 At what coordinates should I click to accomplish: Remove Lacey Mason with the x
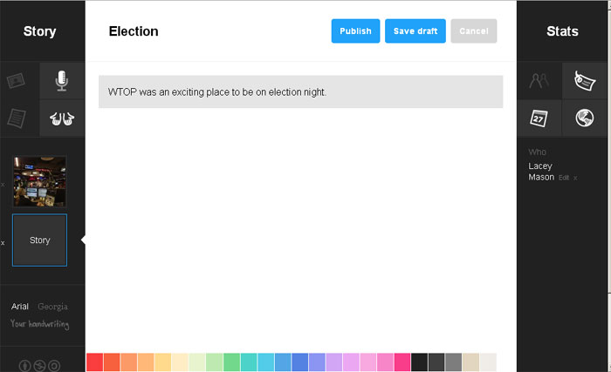click(574, 178)
